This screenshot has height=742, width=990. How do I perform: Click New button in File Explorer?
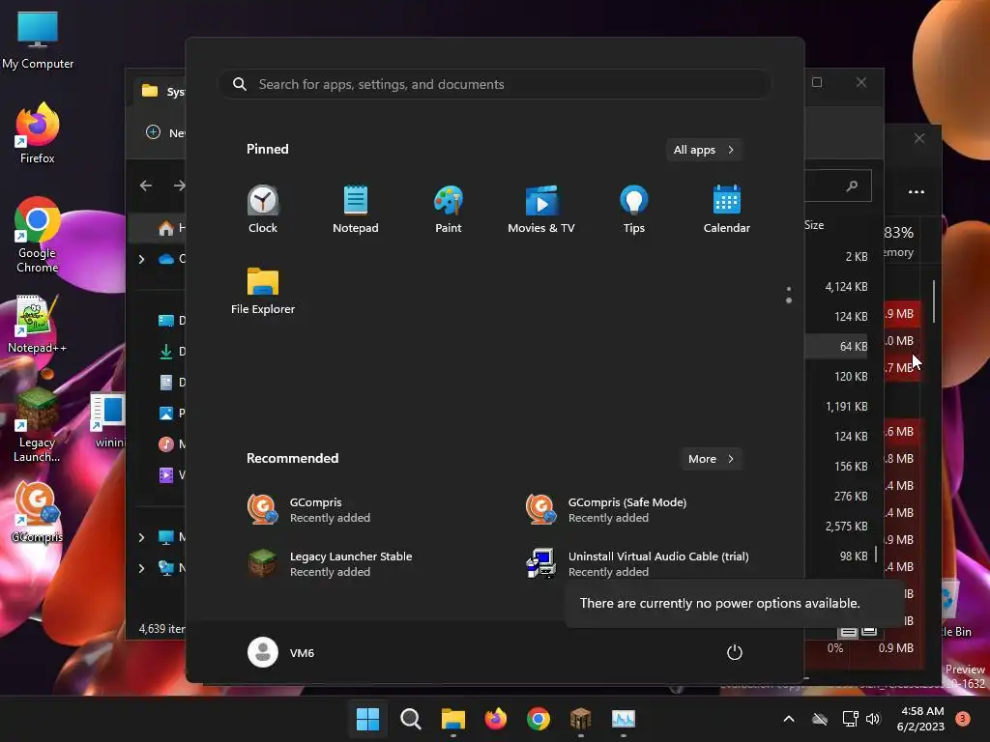[165, 132]
